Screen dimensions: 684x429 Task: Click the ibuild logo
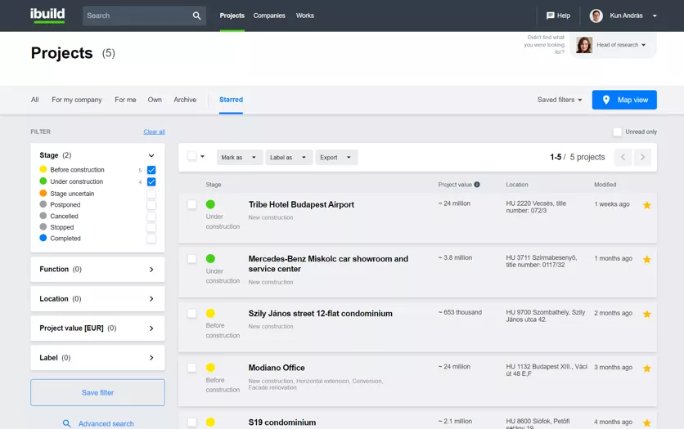pos(49,16)
